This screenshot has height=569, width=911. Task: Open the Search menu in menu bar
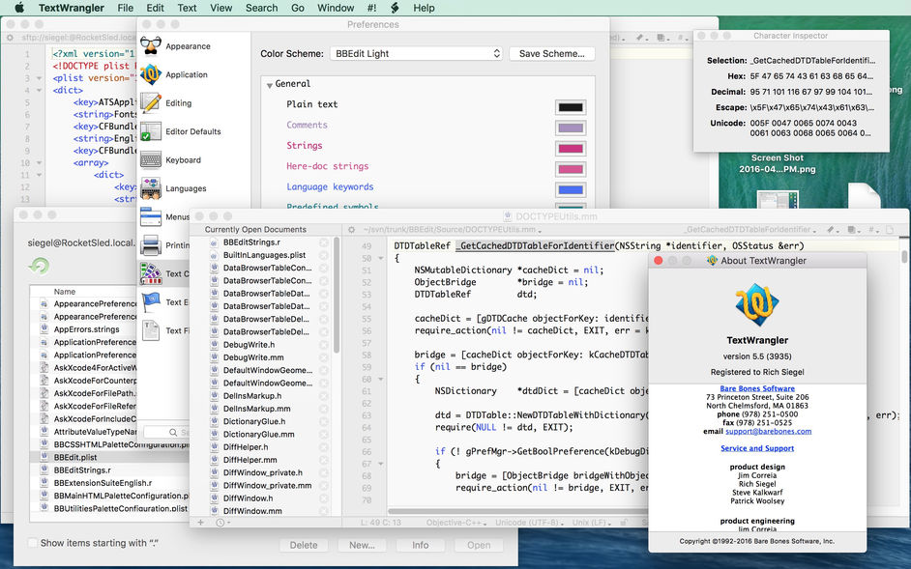[261, 8]
